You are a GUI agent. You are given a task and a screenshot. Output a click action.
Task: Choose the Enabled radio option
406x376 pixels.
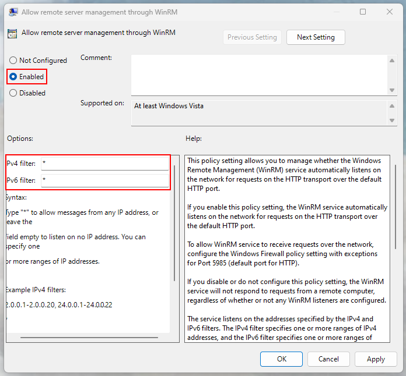pos(13,77)
